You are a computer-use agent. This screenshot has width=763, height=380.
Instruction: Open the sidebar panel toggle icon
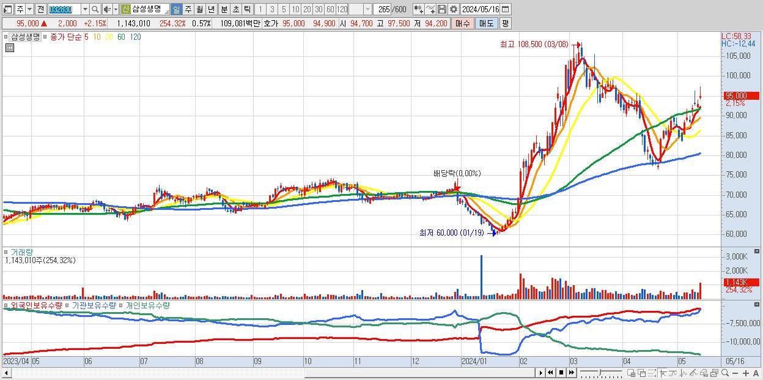[7, 9]
